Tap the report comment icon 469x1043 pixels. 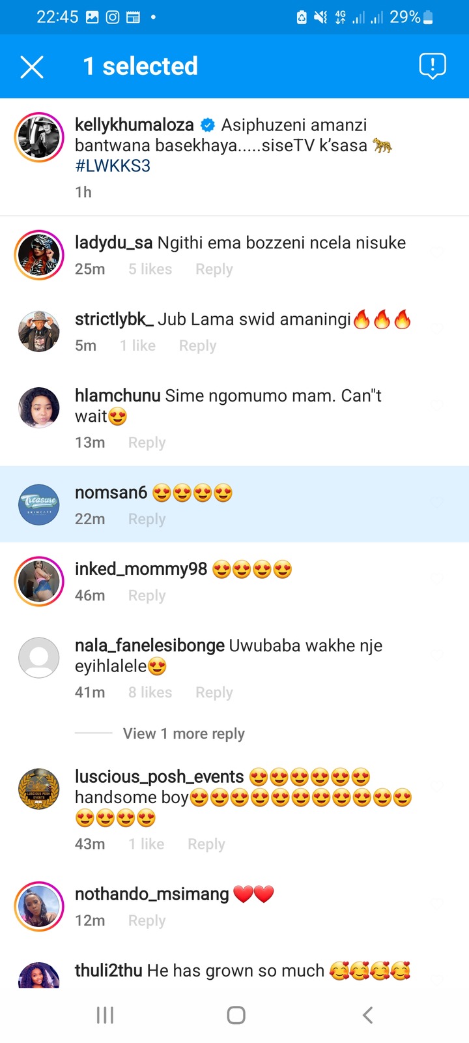[433, 66]
